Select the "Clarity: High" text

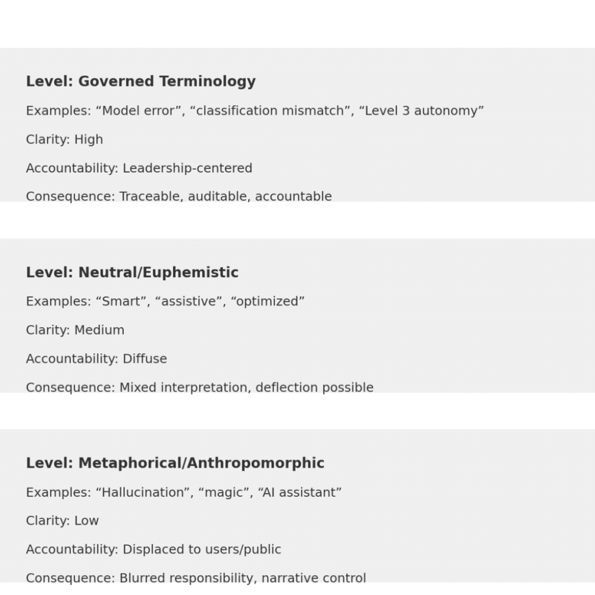[64, 139]
